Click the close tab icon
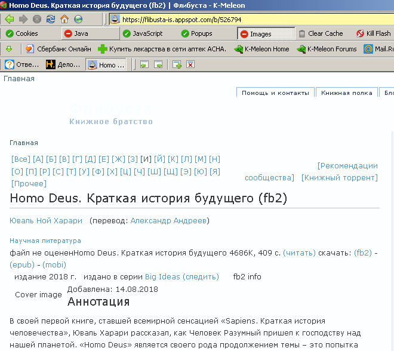 (190, 64)
